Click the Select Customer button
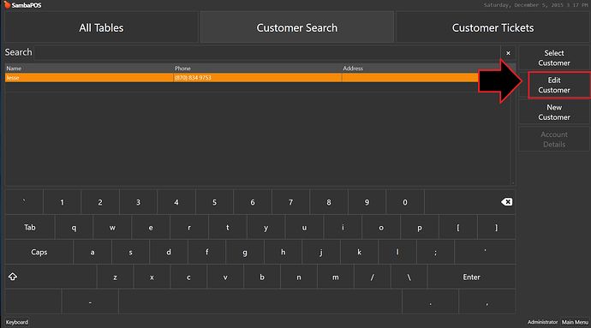The width and height of the screenshot is (591, 328). 554,57
